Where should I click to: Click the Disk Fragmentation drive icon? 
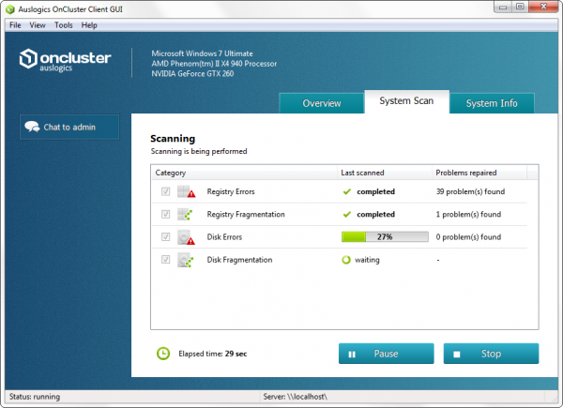pos(186,260)
